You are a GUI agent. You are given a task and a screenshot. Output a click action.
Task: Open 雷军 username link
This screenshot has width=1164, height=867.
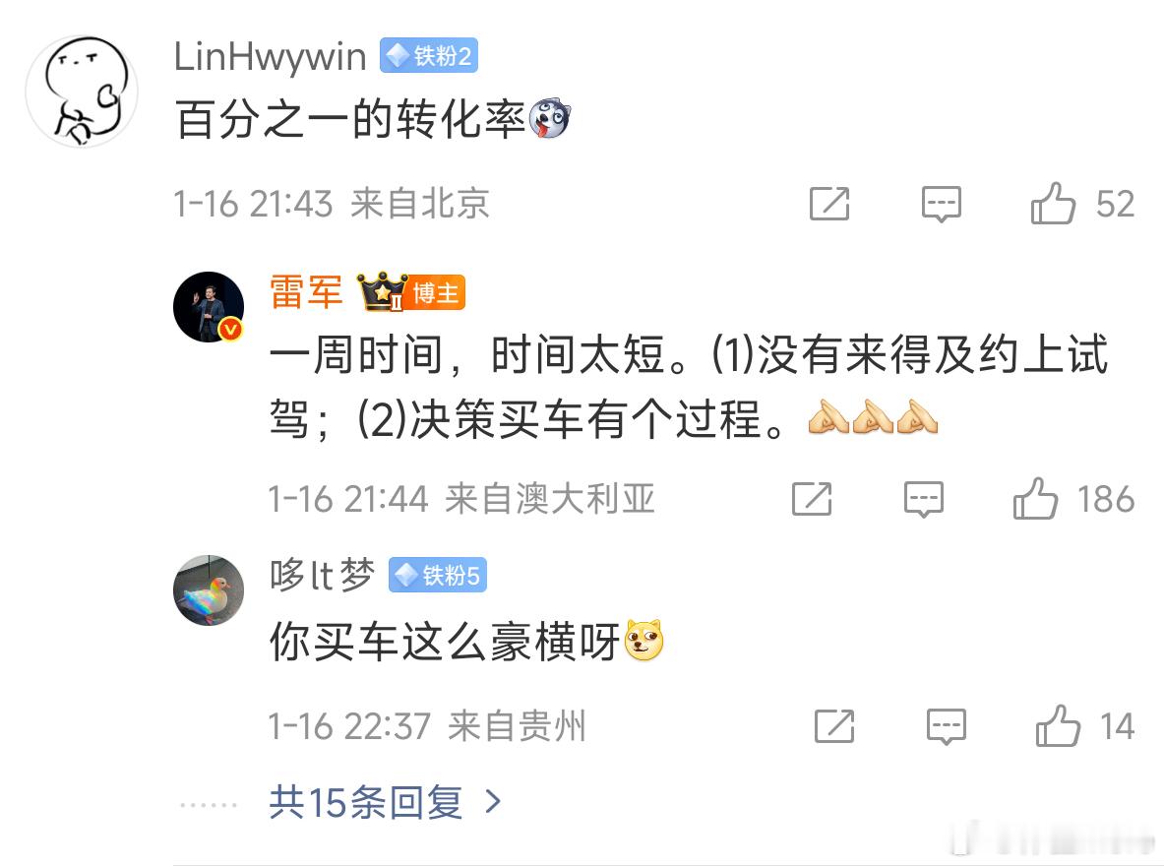(306, 291)
